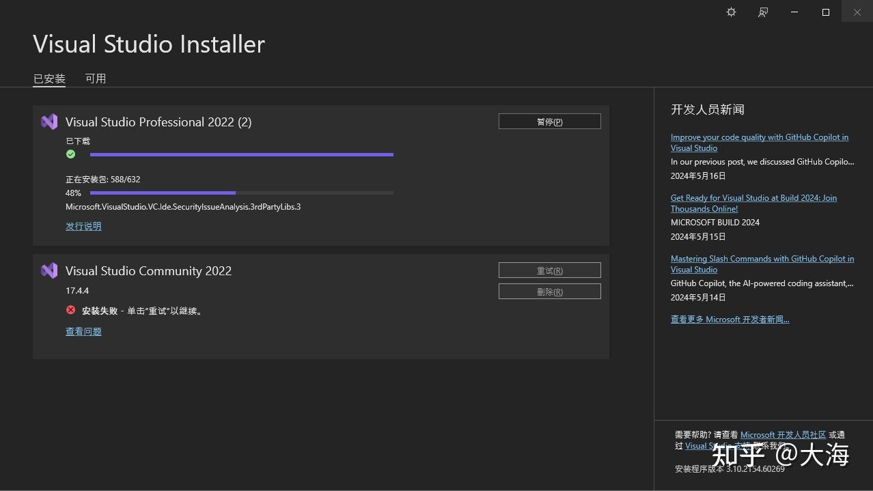Open the settings gear icon
Viewport: 873px width, 491px height.
731,12
